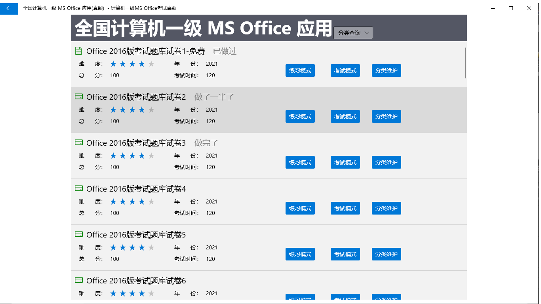Click the card icon beside 试卷5
Screen dimensions: 541x304
point(79,234)
